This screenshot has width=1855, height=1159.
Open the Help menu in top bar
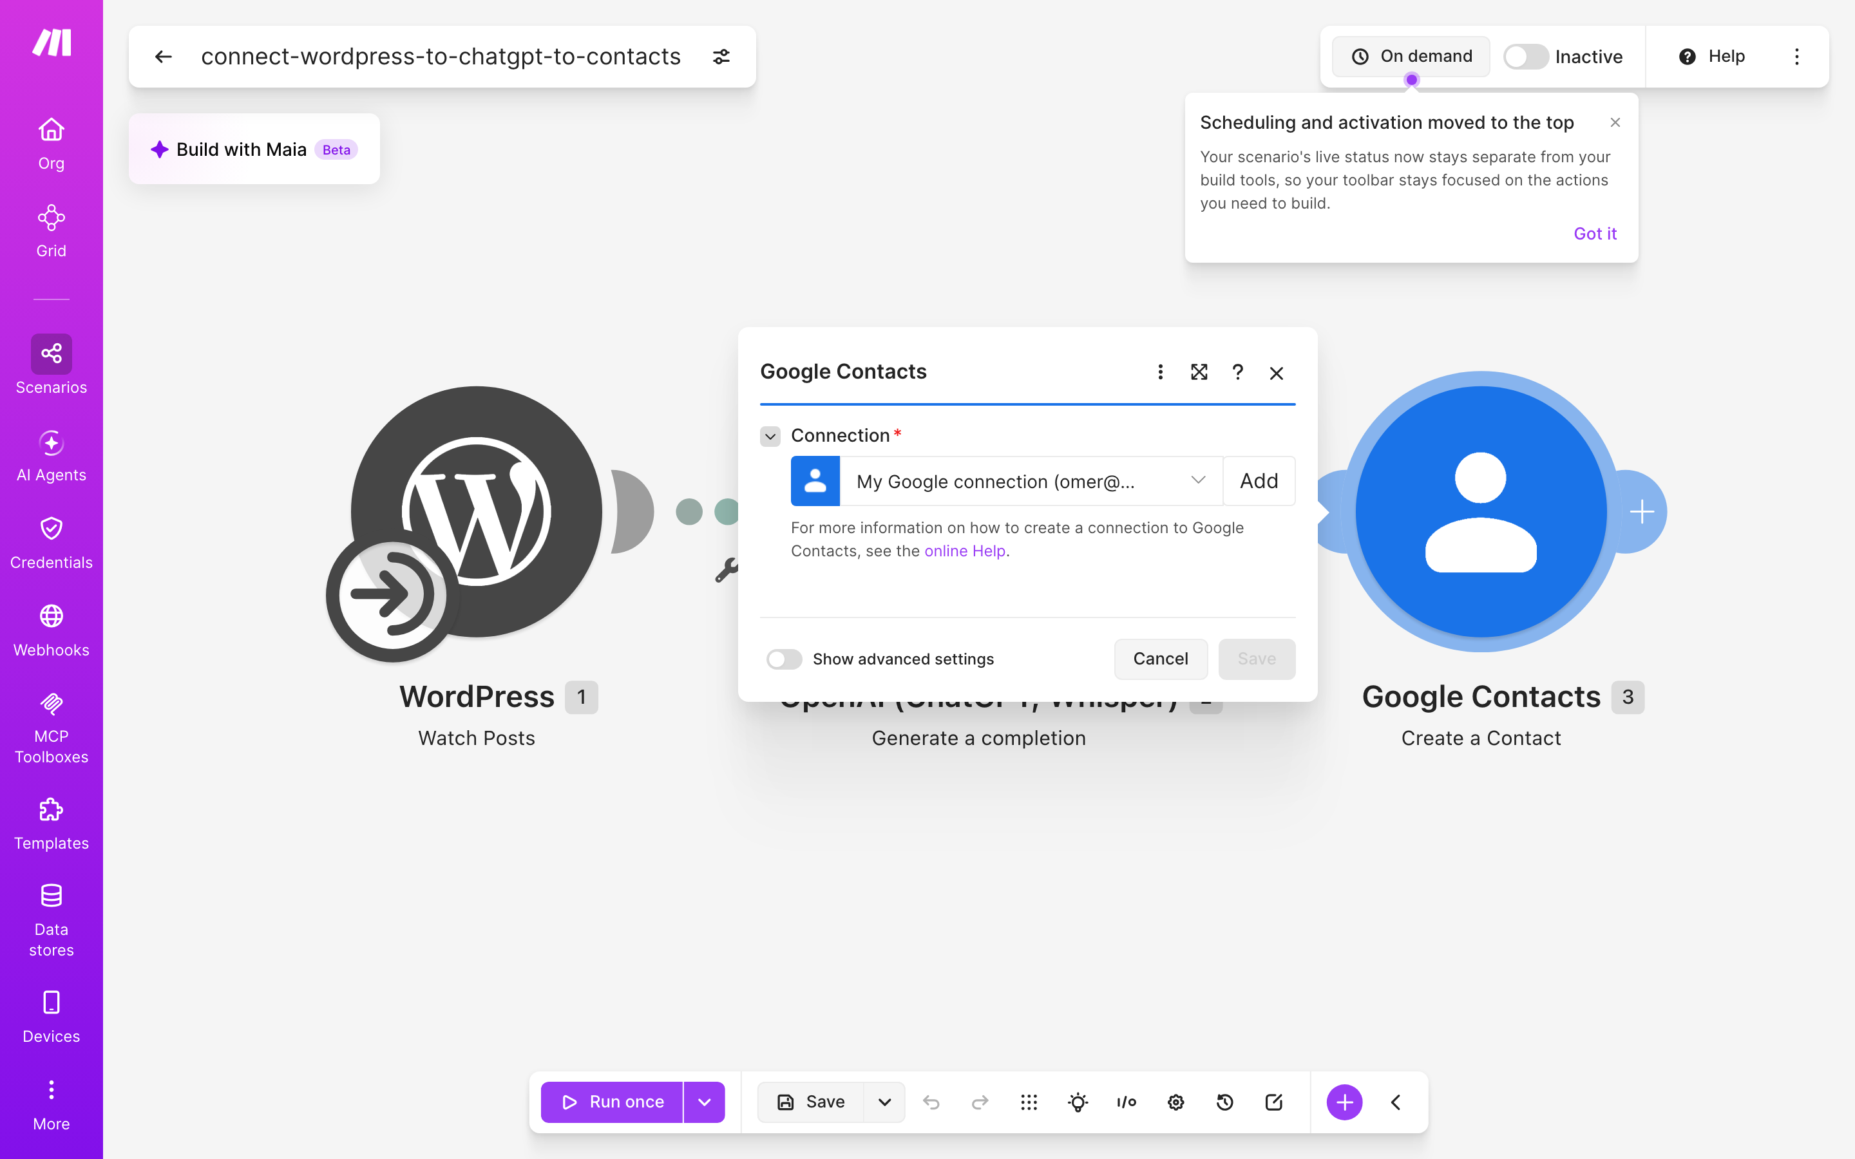click(1711, 56)
